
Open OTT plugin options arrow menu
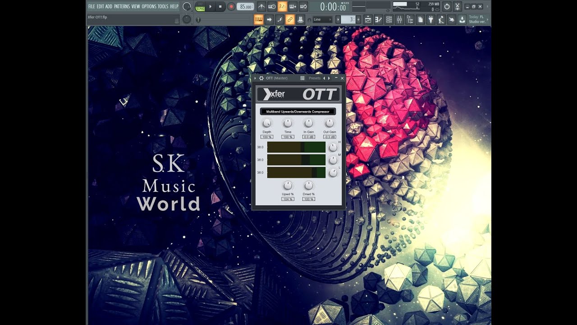255,78
